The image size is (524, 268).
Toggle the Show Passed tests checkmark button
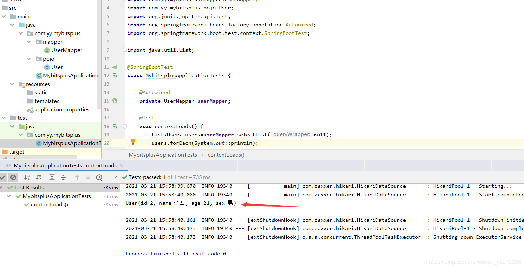(3, 177)
